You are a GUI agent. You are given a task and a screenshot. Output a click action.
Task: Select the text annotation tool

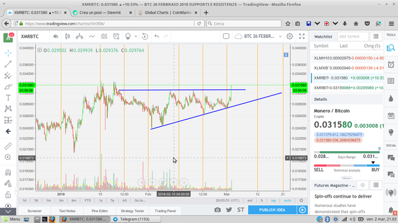point(8,98)
